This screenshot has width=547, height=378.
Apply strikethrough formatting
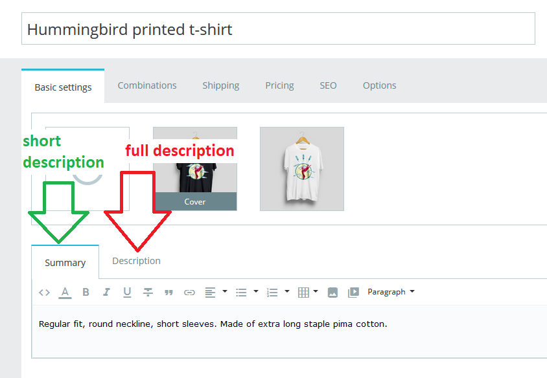148,293
